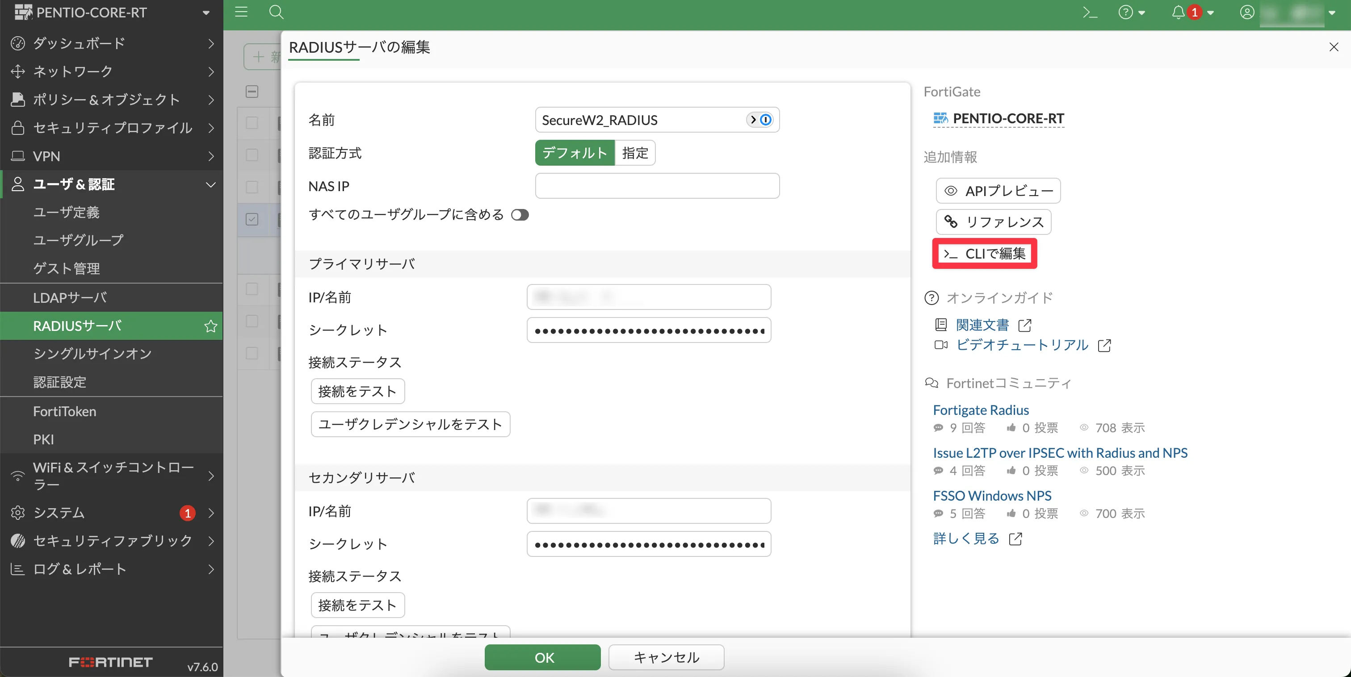
Task: Open external link icon beside ビデオチュートリアル
Action: tap(1104, 346)
